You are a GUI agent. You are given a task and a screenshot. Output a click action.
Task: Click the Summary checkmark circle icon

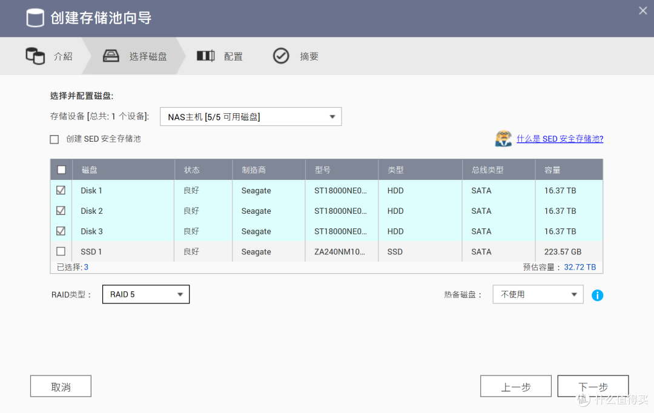click(281, 56)
